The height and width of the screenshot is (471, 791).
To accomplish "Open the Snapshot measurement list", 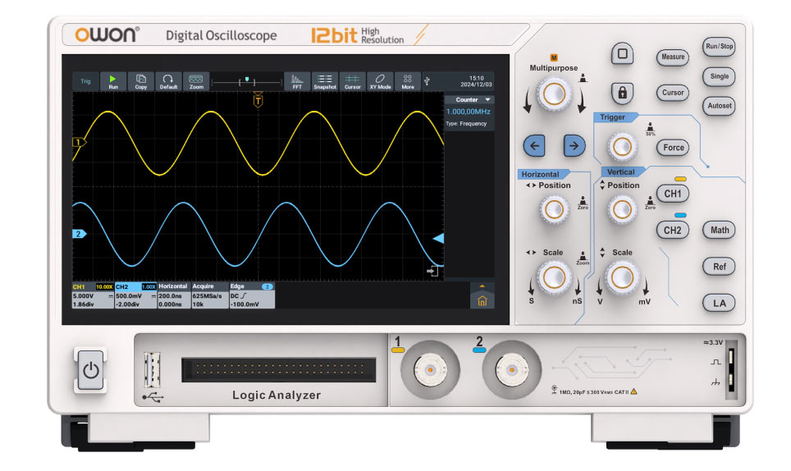I will coord(325,81).
